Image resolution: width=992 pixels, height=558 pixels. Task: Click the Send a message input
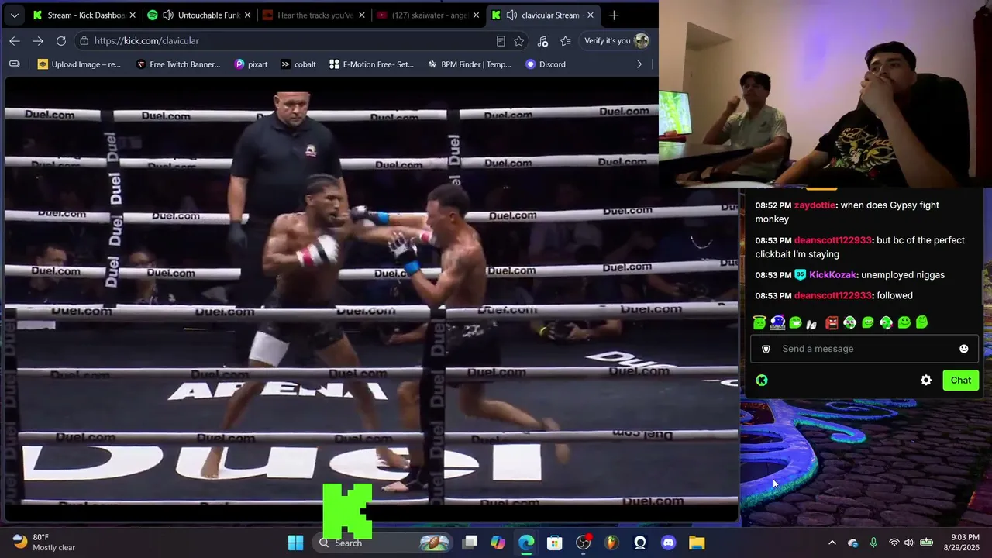point(864,349)
